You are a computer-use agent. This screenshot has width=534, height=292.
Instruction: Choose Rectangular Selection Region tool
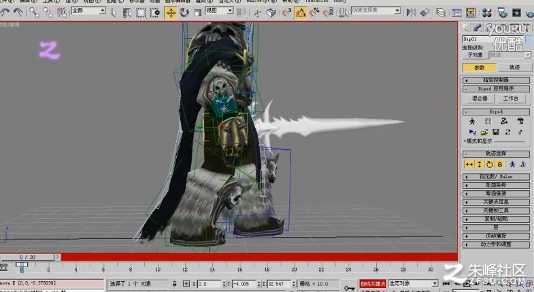pyautogui.click(x=141, y=13)
